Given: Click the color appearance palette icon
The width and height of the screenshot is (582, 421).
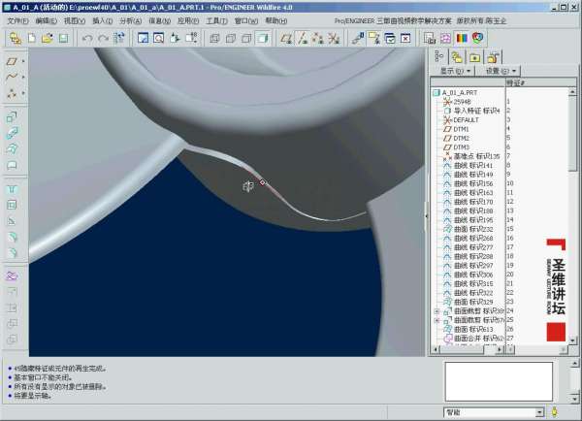Looking at the screenshot, I should click(x=462, y=38).
